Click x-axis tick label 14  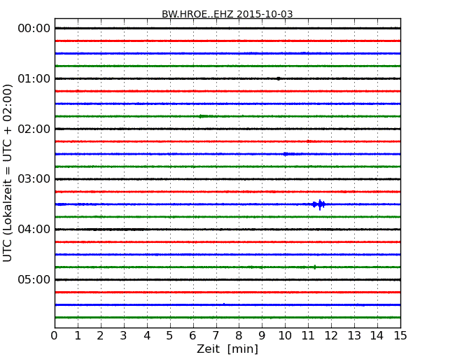[377, 336]
